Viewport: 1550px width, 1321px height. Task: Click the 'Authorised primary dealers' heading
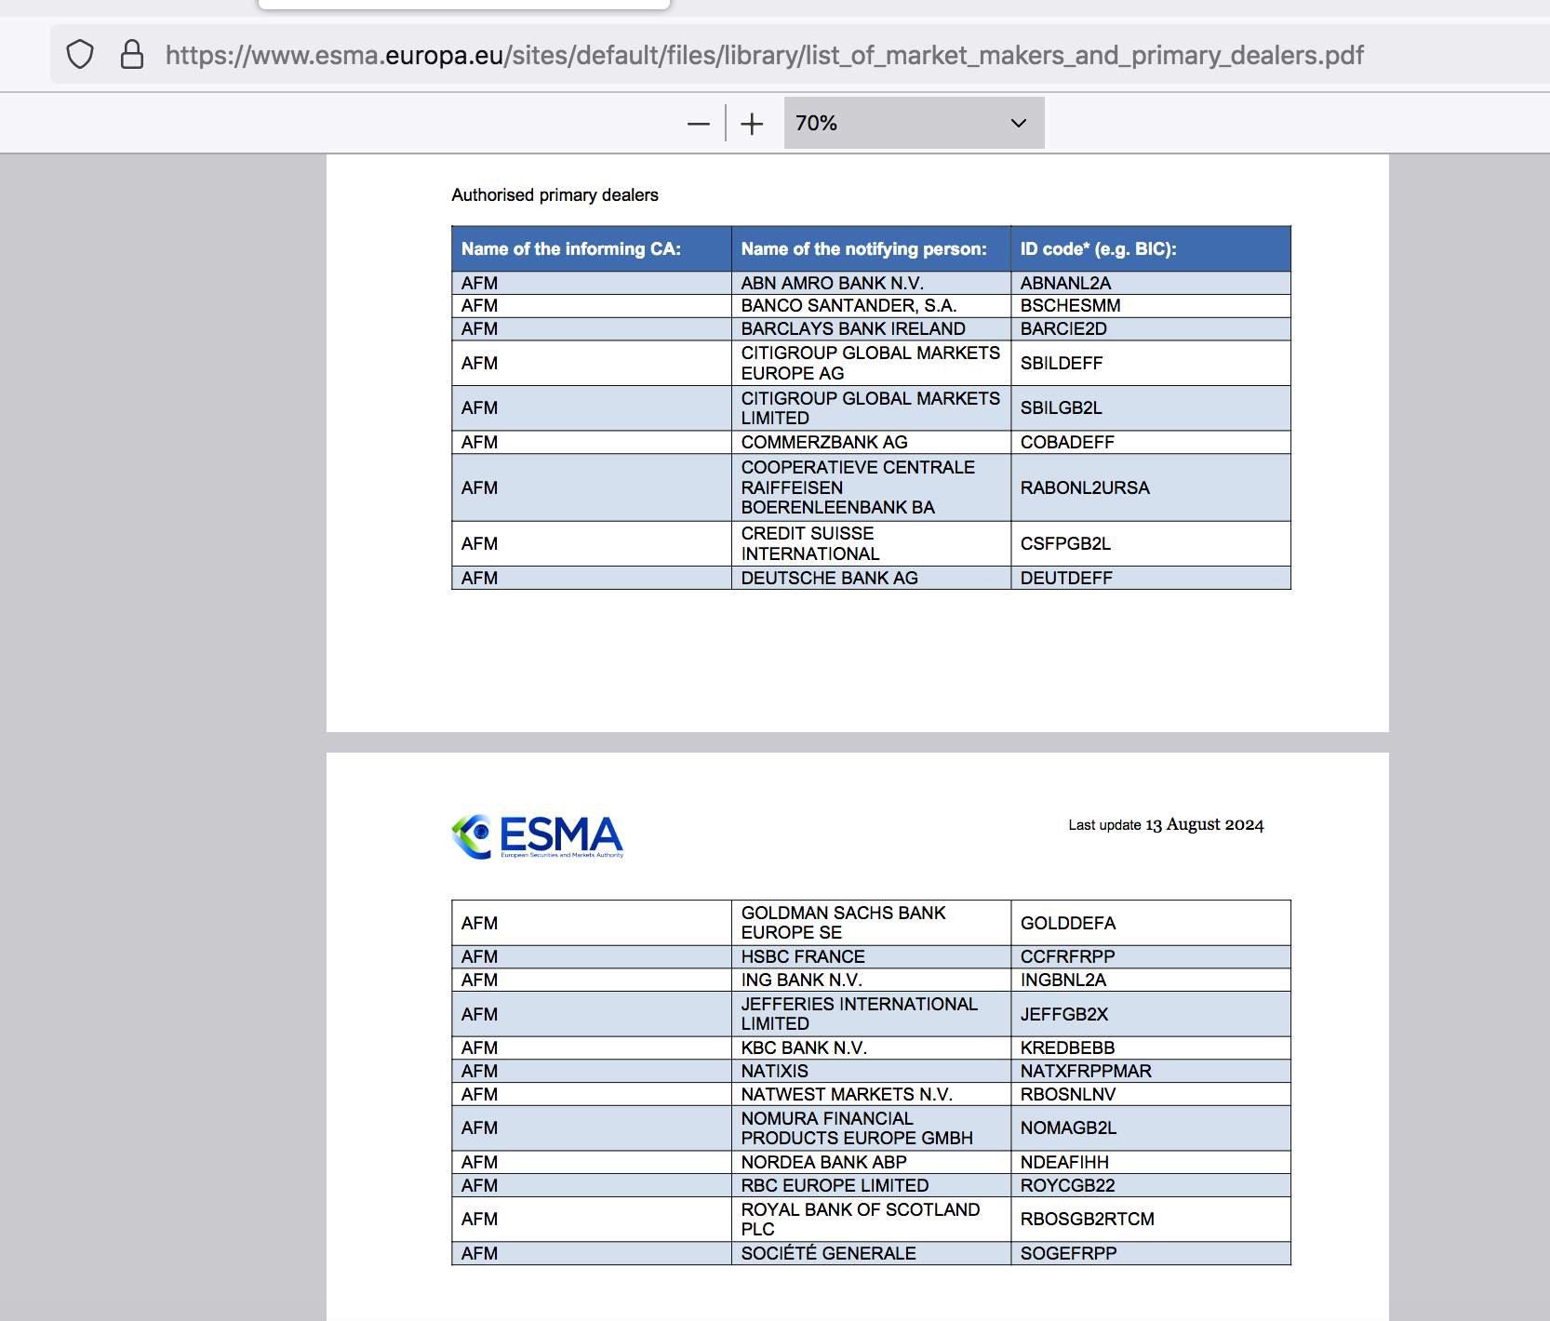click(555, 194)
